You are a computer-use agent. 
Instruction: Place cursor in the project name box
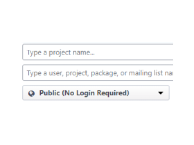click(98, 52)
